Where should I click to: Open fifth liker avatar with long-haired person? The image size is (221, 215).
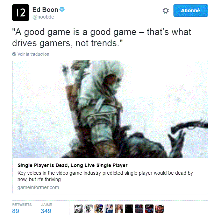(119, 209)
